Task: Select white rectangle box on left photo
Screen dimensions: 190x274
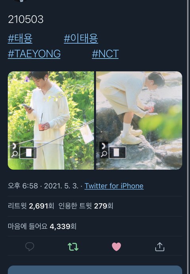Action: (x=28, y=153)
